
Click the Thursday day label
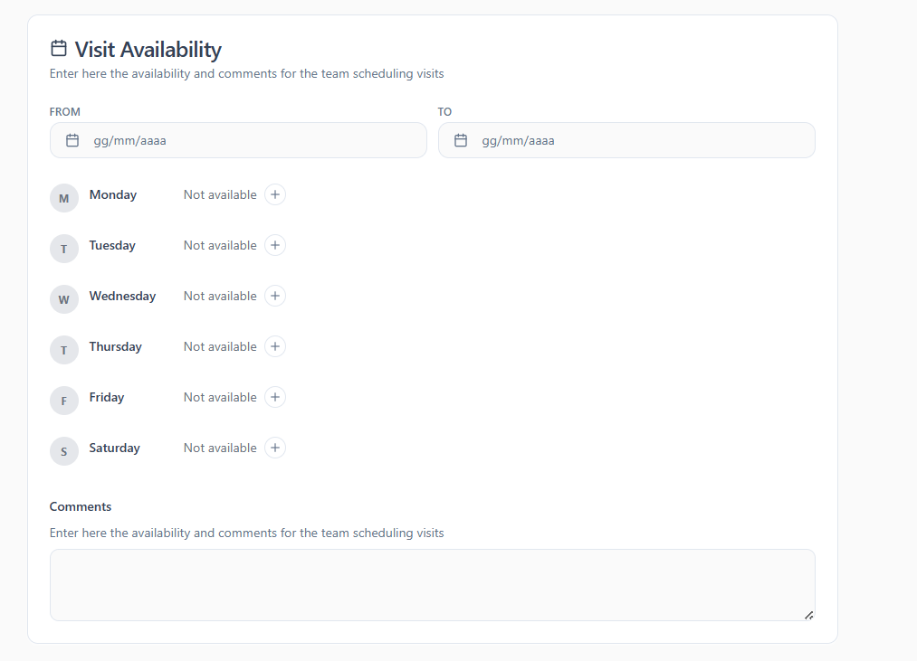point(115,346)
